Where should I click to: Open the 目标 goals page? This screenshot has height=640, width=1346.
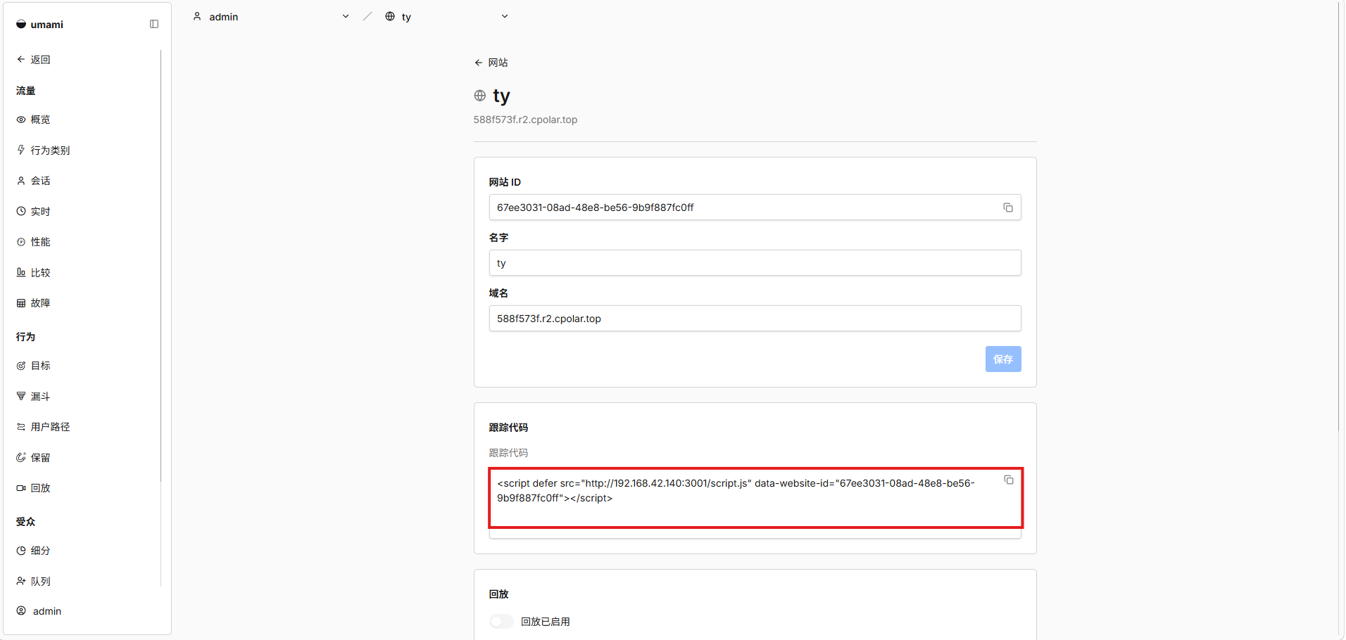point(34,366)
